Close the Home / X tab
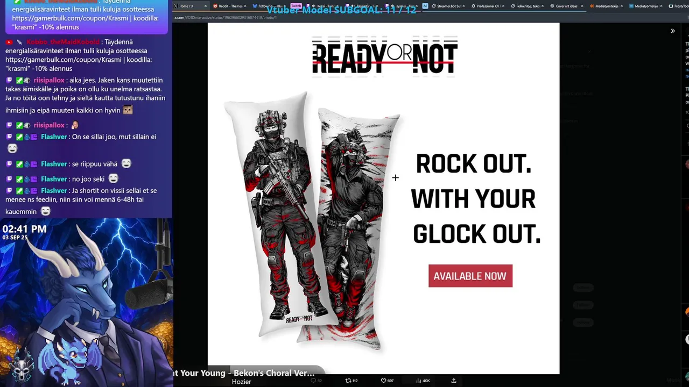 click(205, 6)
